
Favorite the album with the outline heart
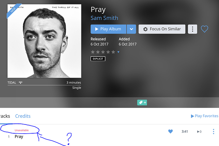pos(204,29)
